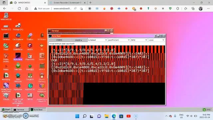Image resolution: width=213 pixels, height=120 pixels.
Task: Open the Trollbox desktop icon
Action: pyautogui.click(x=30, y=37)
